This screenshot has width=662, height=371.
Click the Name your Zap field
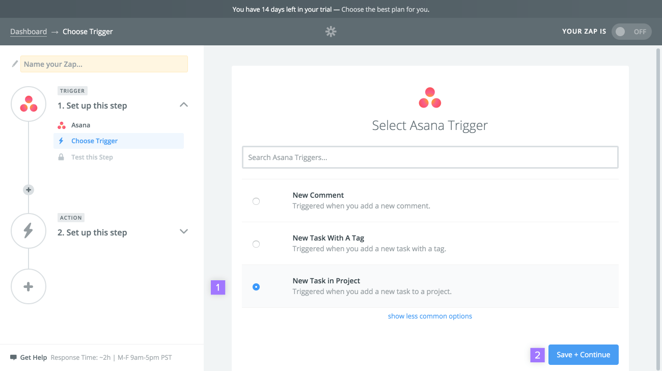coord(104,64)
